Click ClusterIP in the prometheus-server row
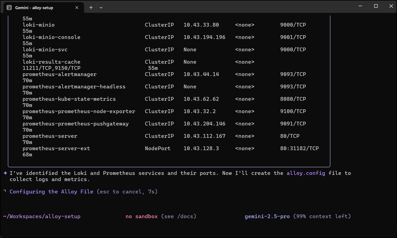 (159, 136)
